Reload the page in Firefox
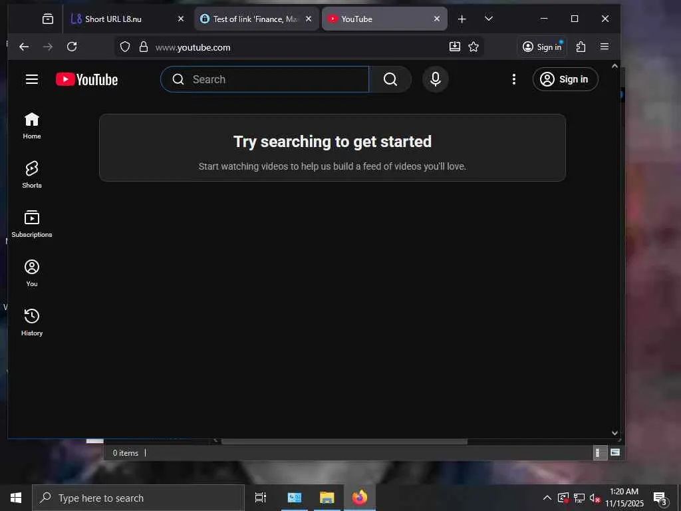 (72, 47)
